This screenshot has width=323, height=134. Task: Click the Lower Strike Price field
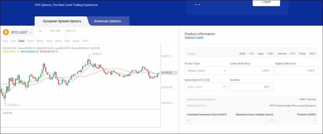[251, 71]
